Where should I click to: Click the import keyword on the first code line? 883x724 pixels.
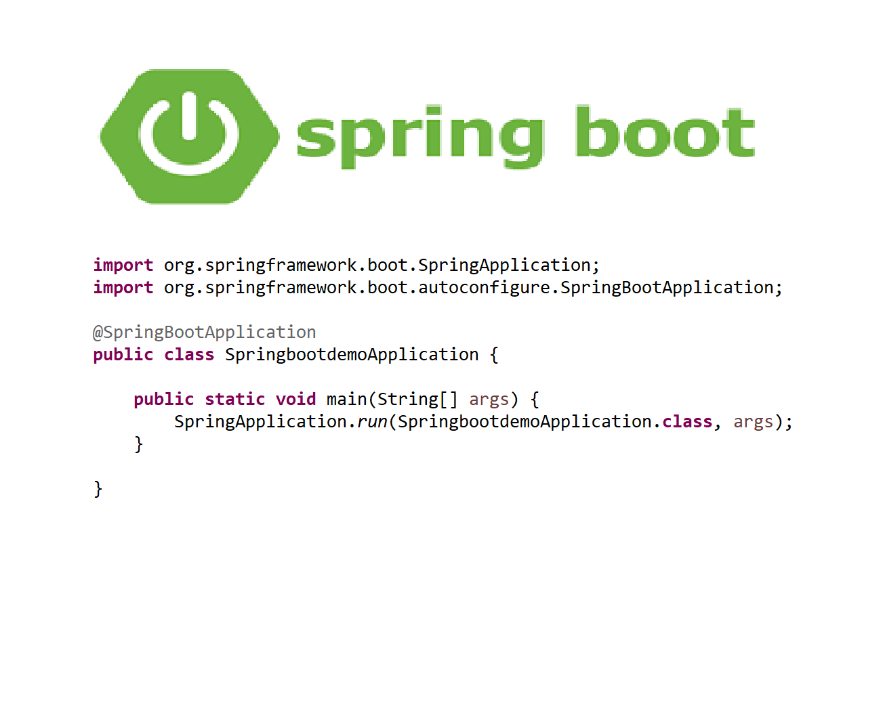coord(123,265)
